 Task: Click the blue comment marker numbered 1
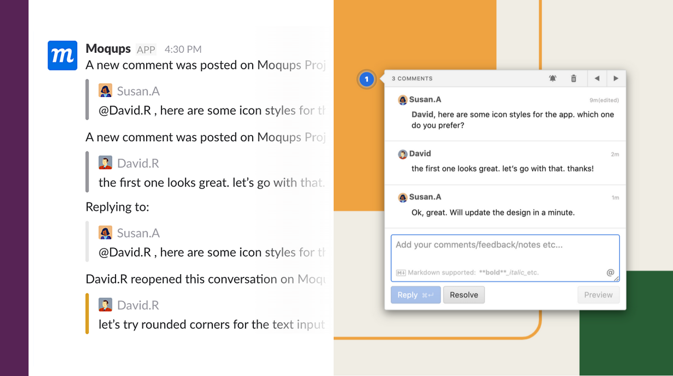pyautogui.click(x=366, y=79)
